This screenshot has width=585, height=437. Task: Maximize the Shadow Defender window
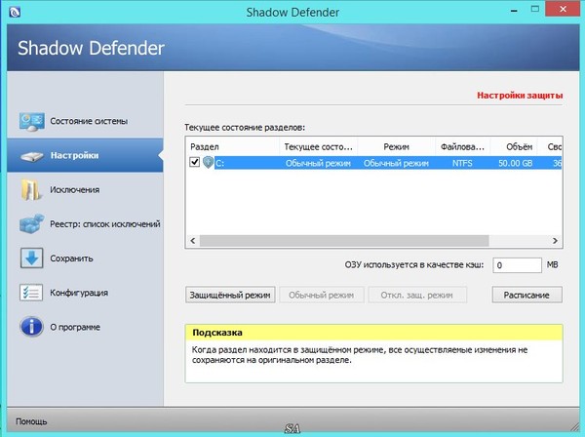pos(535,9)
